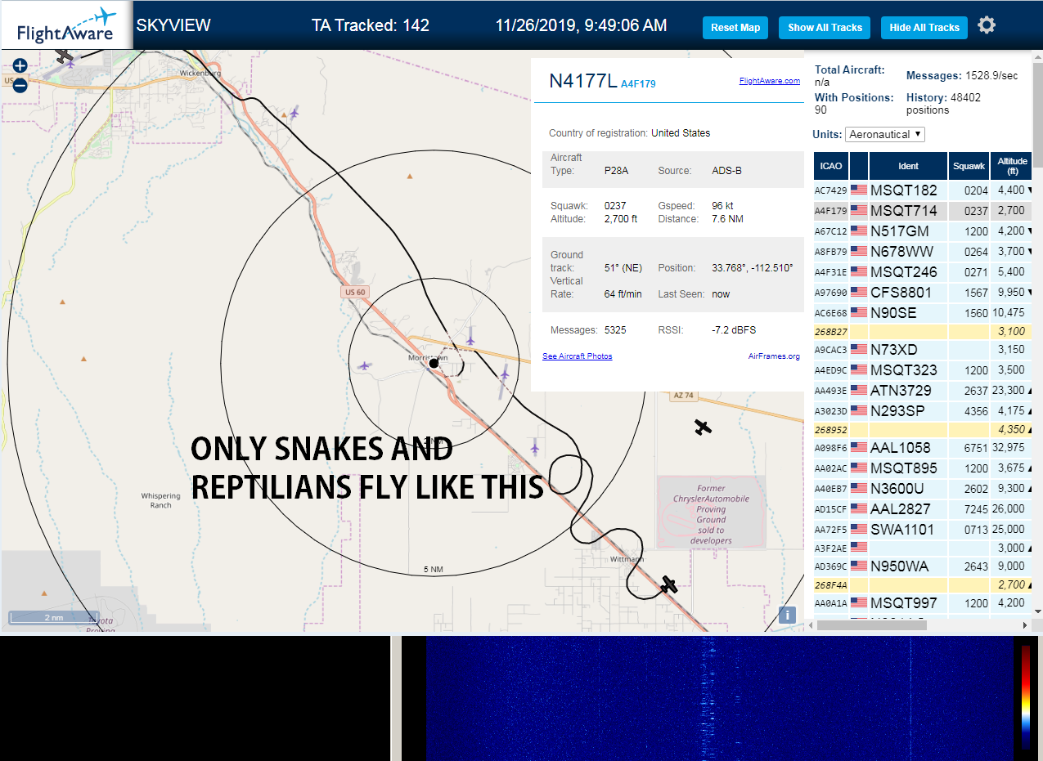Viewport: 1043px width, 761px height.
Task: Click the 2 nm map scale bar
Action: [x=56, y=617]
